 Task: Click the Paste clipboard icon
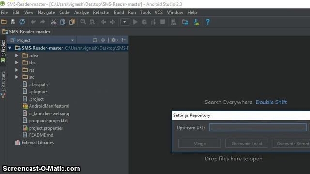pos(72,22)
